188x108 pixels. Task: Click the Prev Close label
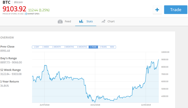(x=7, y=47)
